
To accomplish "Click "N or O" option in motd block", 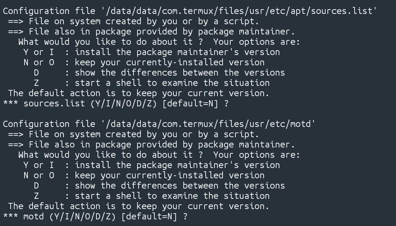I will click(38, 175).
